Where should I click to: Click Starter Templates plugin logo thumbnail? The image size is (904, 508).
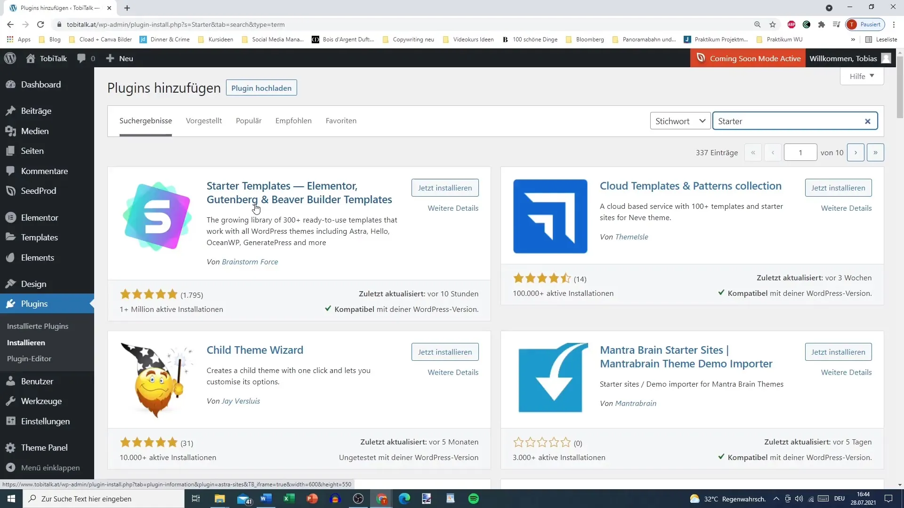click(x=157, y=216)
